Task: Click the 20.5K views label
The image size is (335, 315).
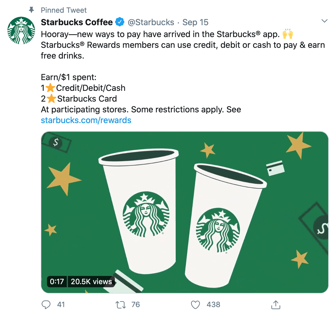Action: 91,281
